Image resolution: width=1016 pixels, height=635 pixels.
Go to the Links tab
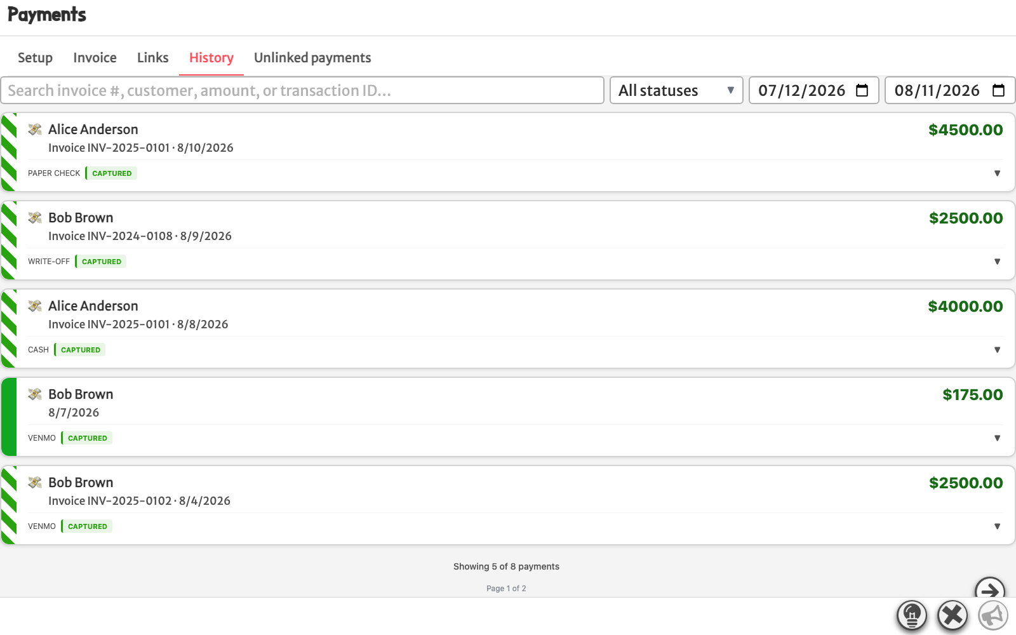point(153,58)
